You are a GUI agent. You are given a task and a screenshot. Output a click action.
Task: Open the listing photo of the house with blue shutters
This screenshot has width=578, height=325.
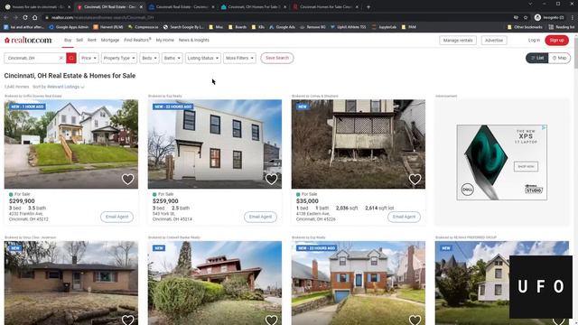click(359, 283)
